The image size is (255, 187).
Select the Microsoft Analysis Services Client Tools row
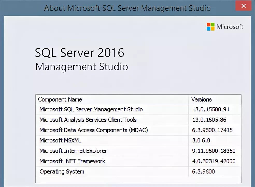pyautogui.click(x=88, y=120)
